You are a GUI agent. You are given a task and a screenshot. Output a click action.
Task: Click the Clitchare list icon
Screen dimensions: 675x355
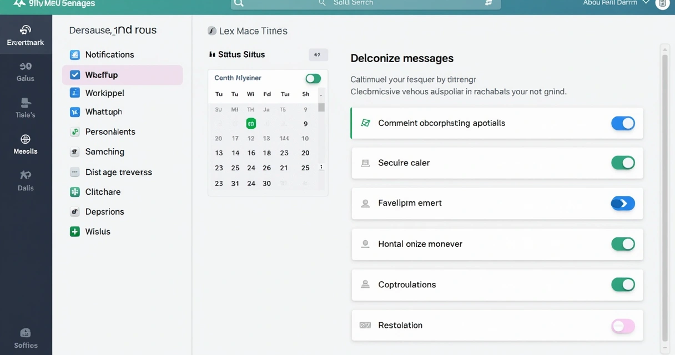point(75,192)
